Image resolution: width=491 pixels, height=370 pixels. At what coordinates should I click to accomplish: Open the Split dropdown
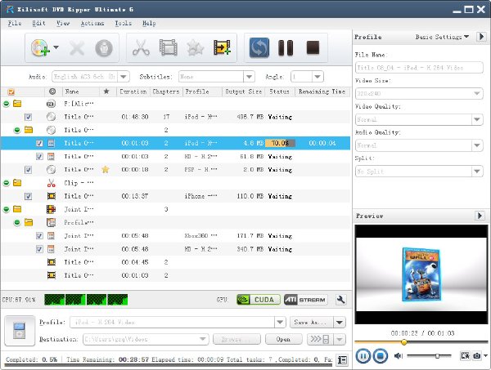(477, 172)
